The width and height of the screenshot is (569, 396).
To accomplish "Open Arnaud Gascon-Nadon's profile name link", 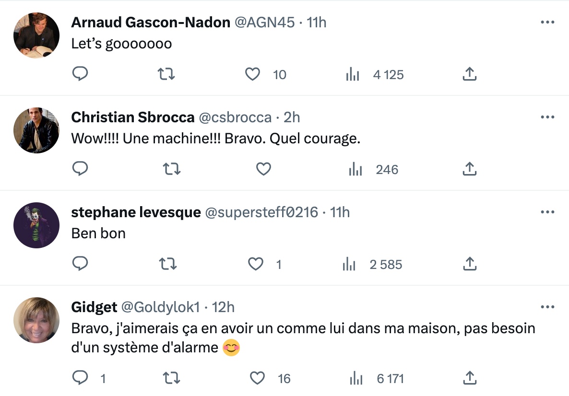I will pyautogui.click(x=151, y=22).
